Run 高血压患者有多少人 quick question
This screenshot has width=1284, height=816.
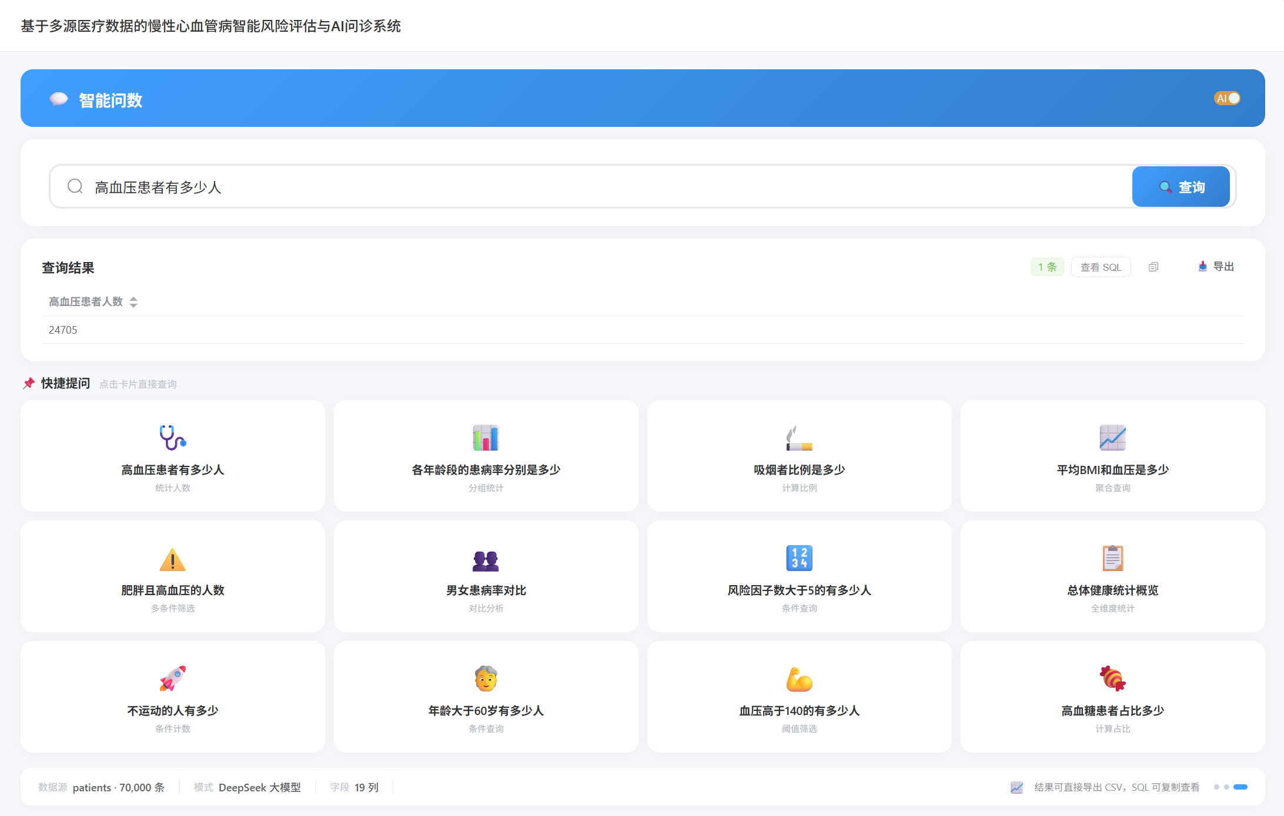tap(173, 456)
